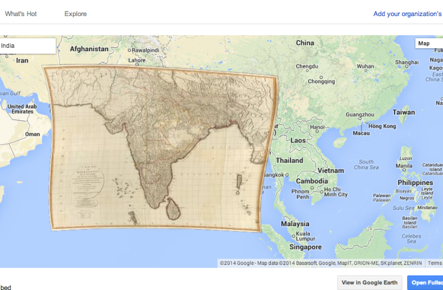The image size is (443, 290).
Task: Click the Oman country label
Action: click(x=32, y=134)
